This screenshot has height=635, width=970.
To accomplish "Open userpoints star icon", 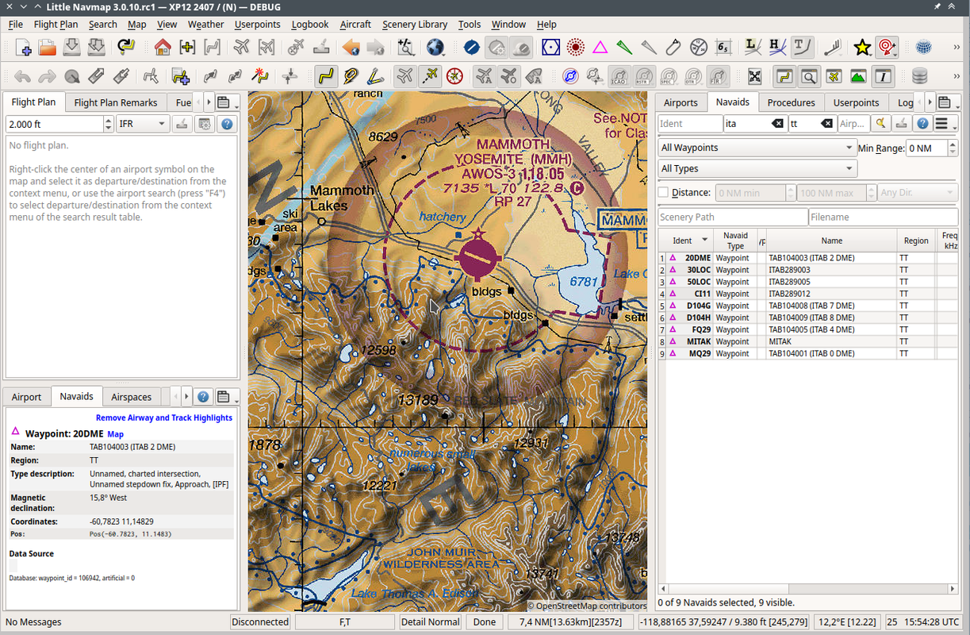I will [862, 48].
